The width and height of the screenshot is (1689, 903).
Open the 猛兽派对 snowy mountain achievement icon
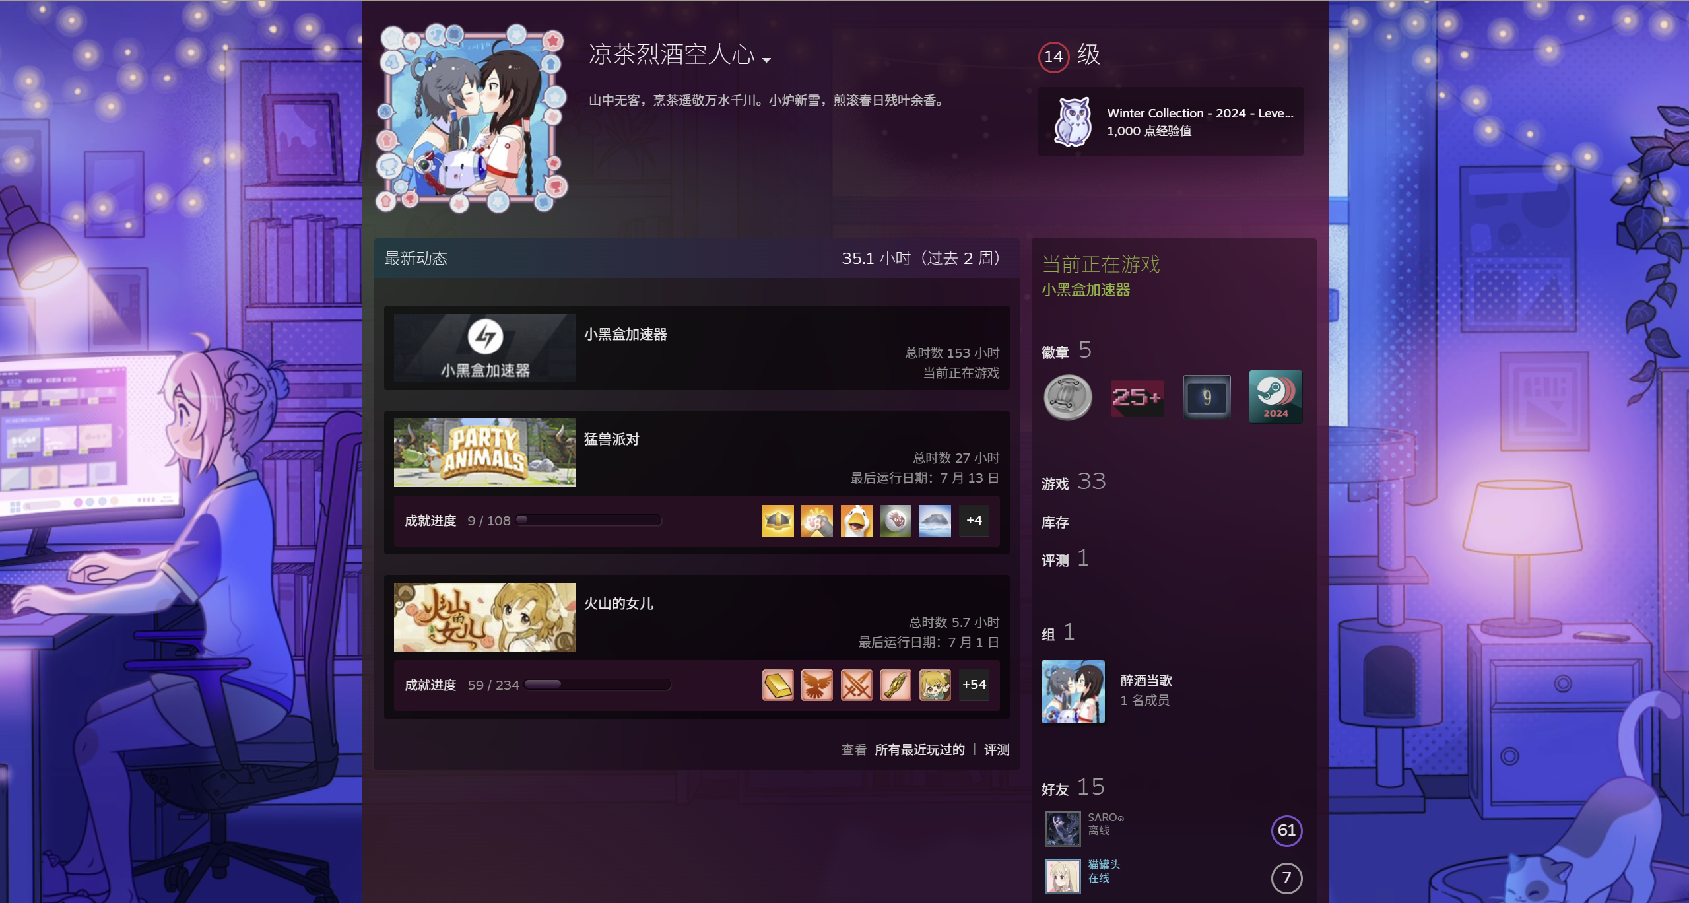click(x=935, y=521)
